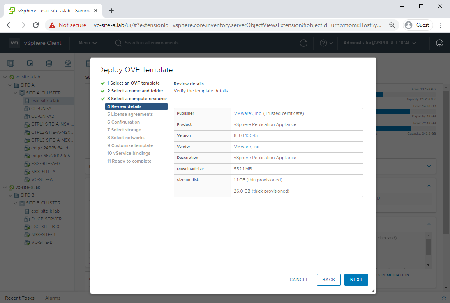Open the Menu dropdown
Viewport: 450px width, 303px height.
[88, 43]
